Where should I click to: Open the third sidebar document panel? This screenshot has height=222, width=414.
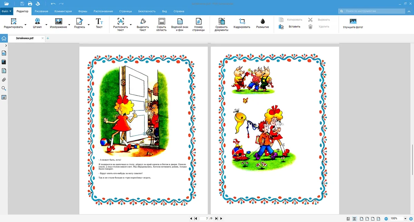pos(4,71)
